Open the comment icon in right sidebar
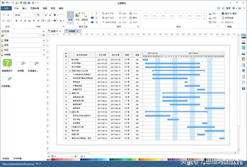Screen dimensions: 247x167 244,83
